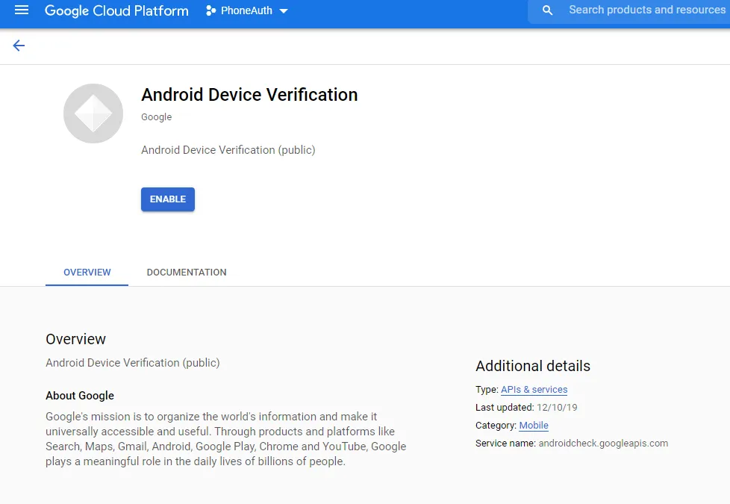Click the Additional details heading
This screenshot has height=504, width=730.
[x=533, y=366]
